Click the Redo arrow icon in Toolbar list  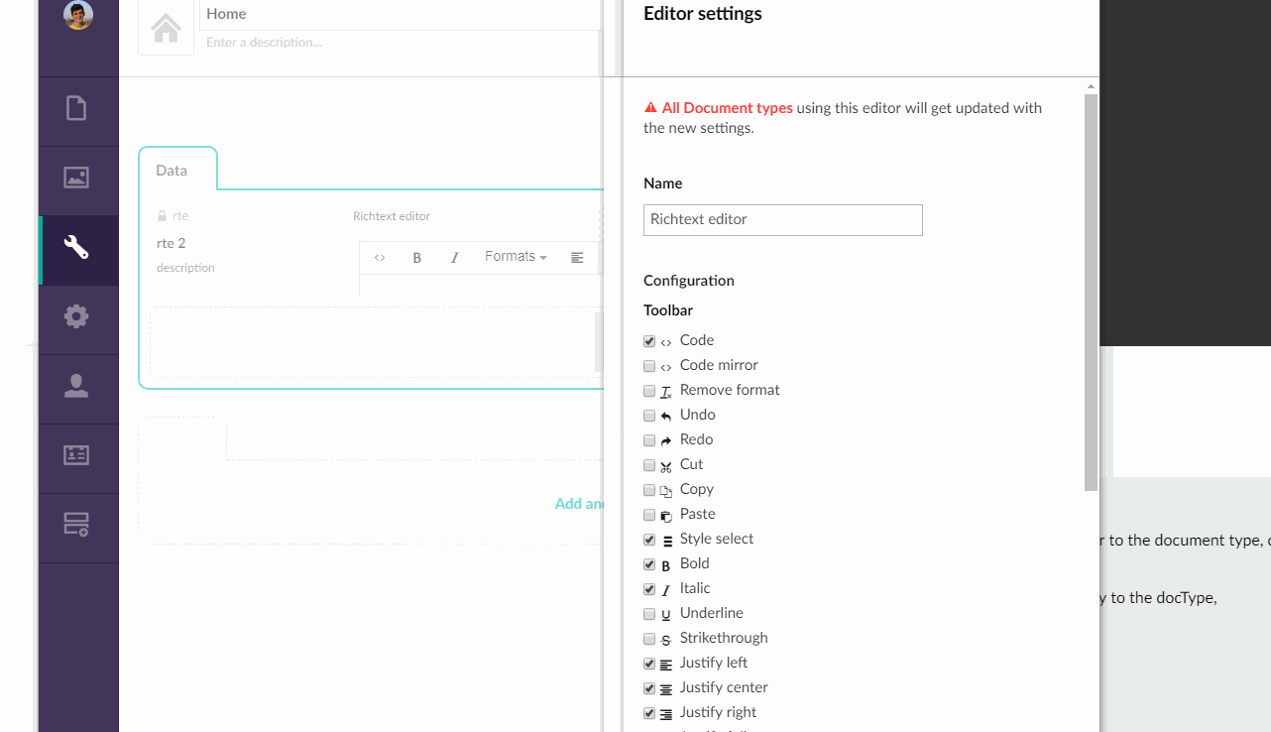click(x=666, y=441)
